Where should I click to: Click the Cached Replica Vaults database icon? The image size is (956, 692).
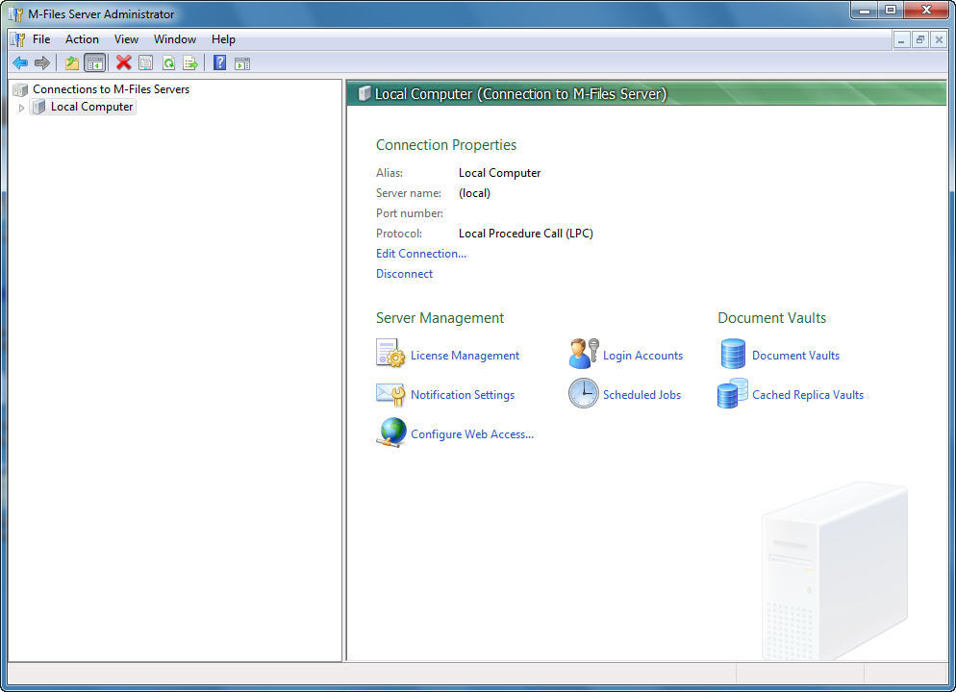[733, 393]
